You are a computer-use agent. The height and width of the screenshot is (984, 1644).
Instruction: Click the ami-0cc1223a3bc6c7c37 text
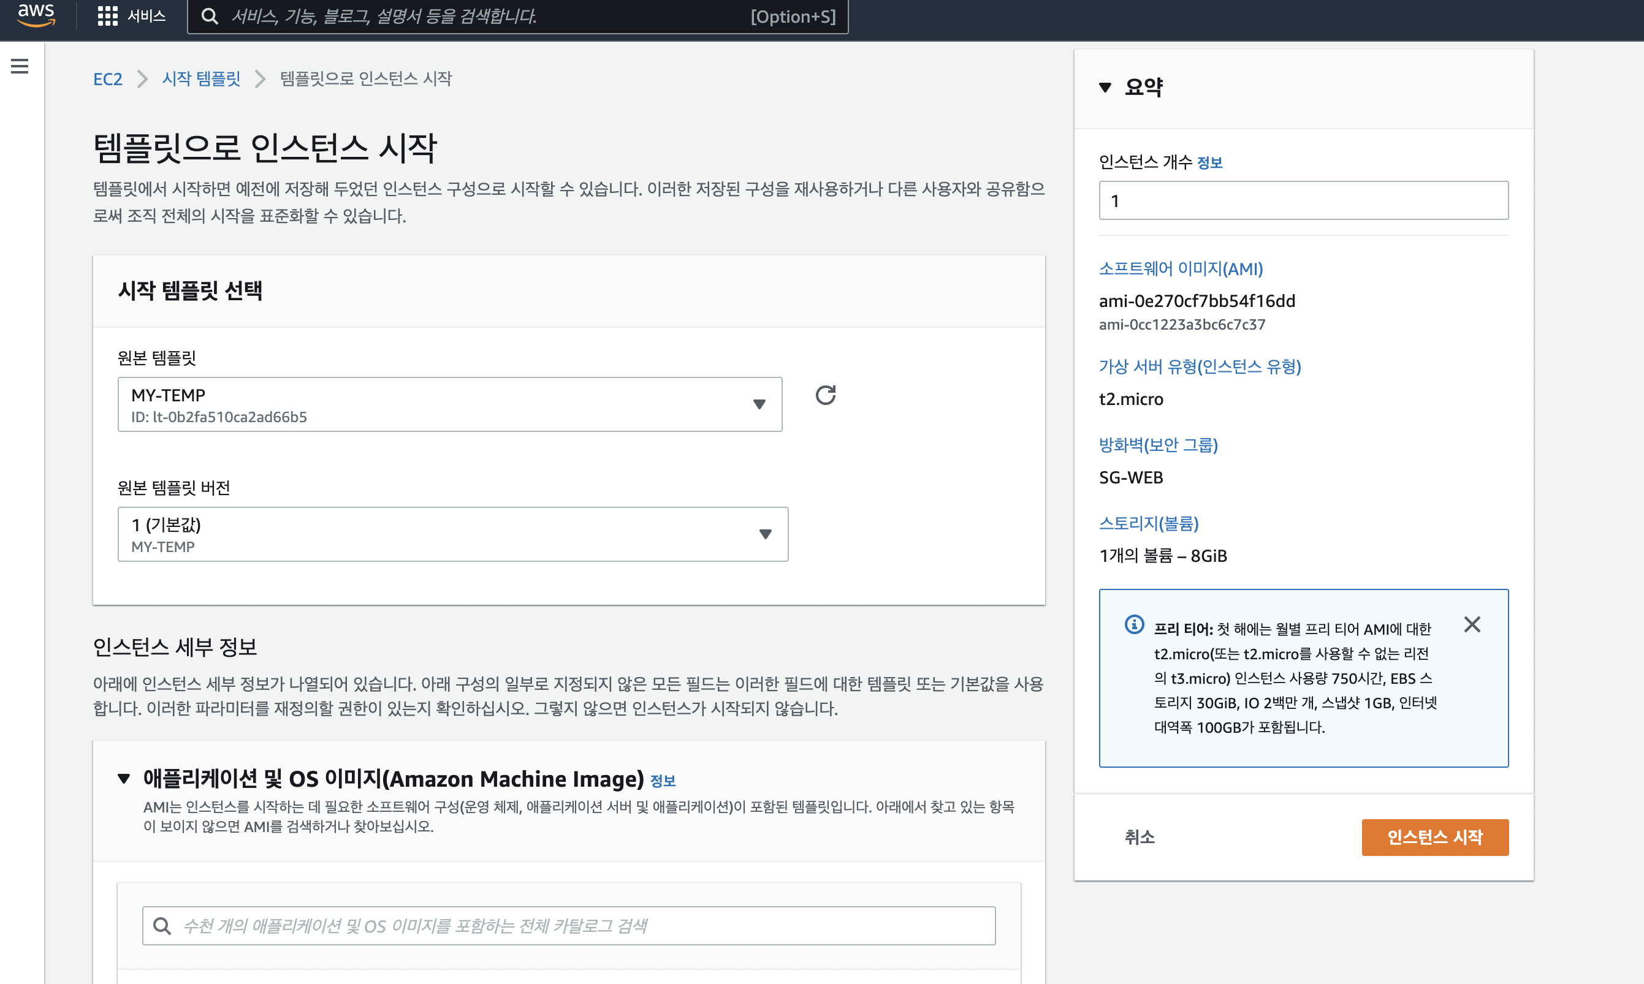[x=1182, y=324]
